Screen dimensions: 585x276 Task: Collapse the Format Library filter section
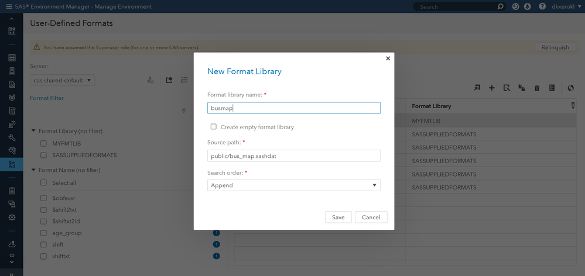[x=33, y=131]
